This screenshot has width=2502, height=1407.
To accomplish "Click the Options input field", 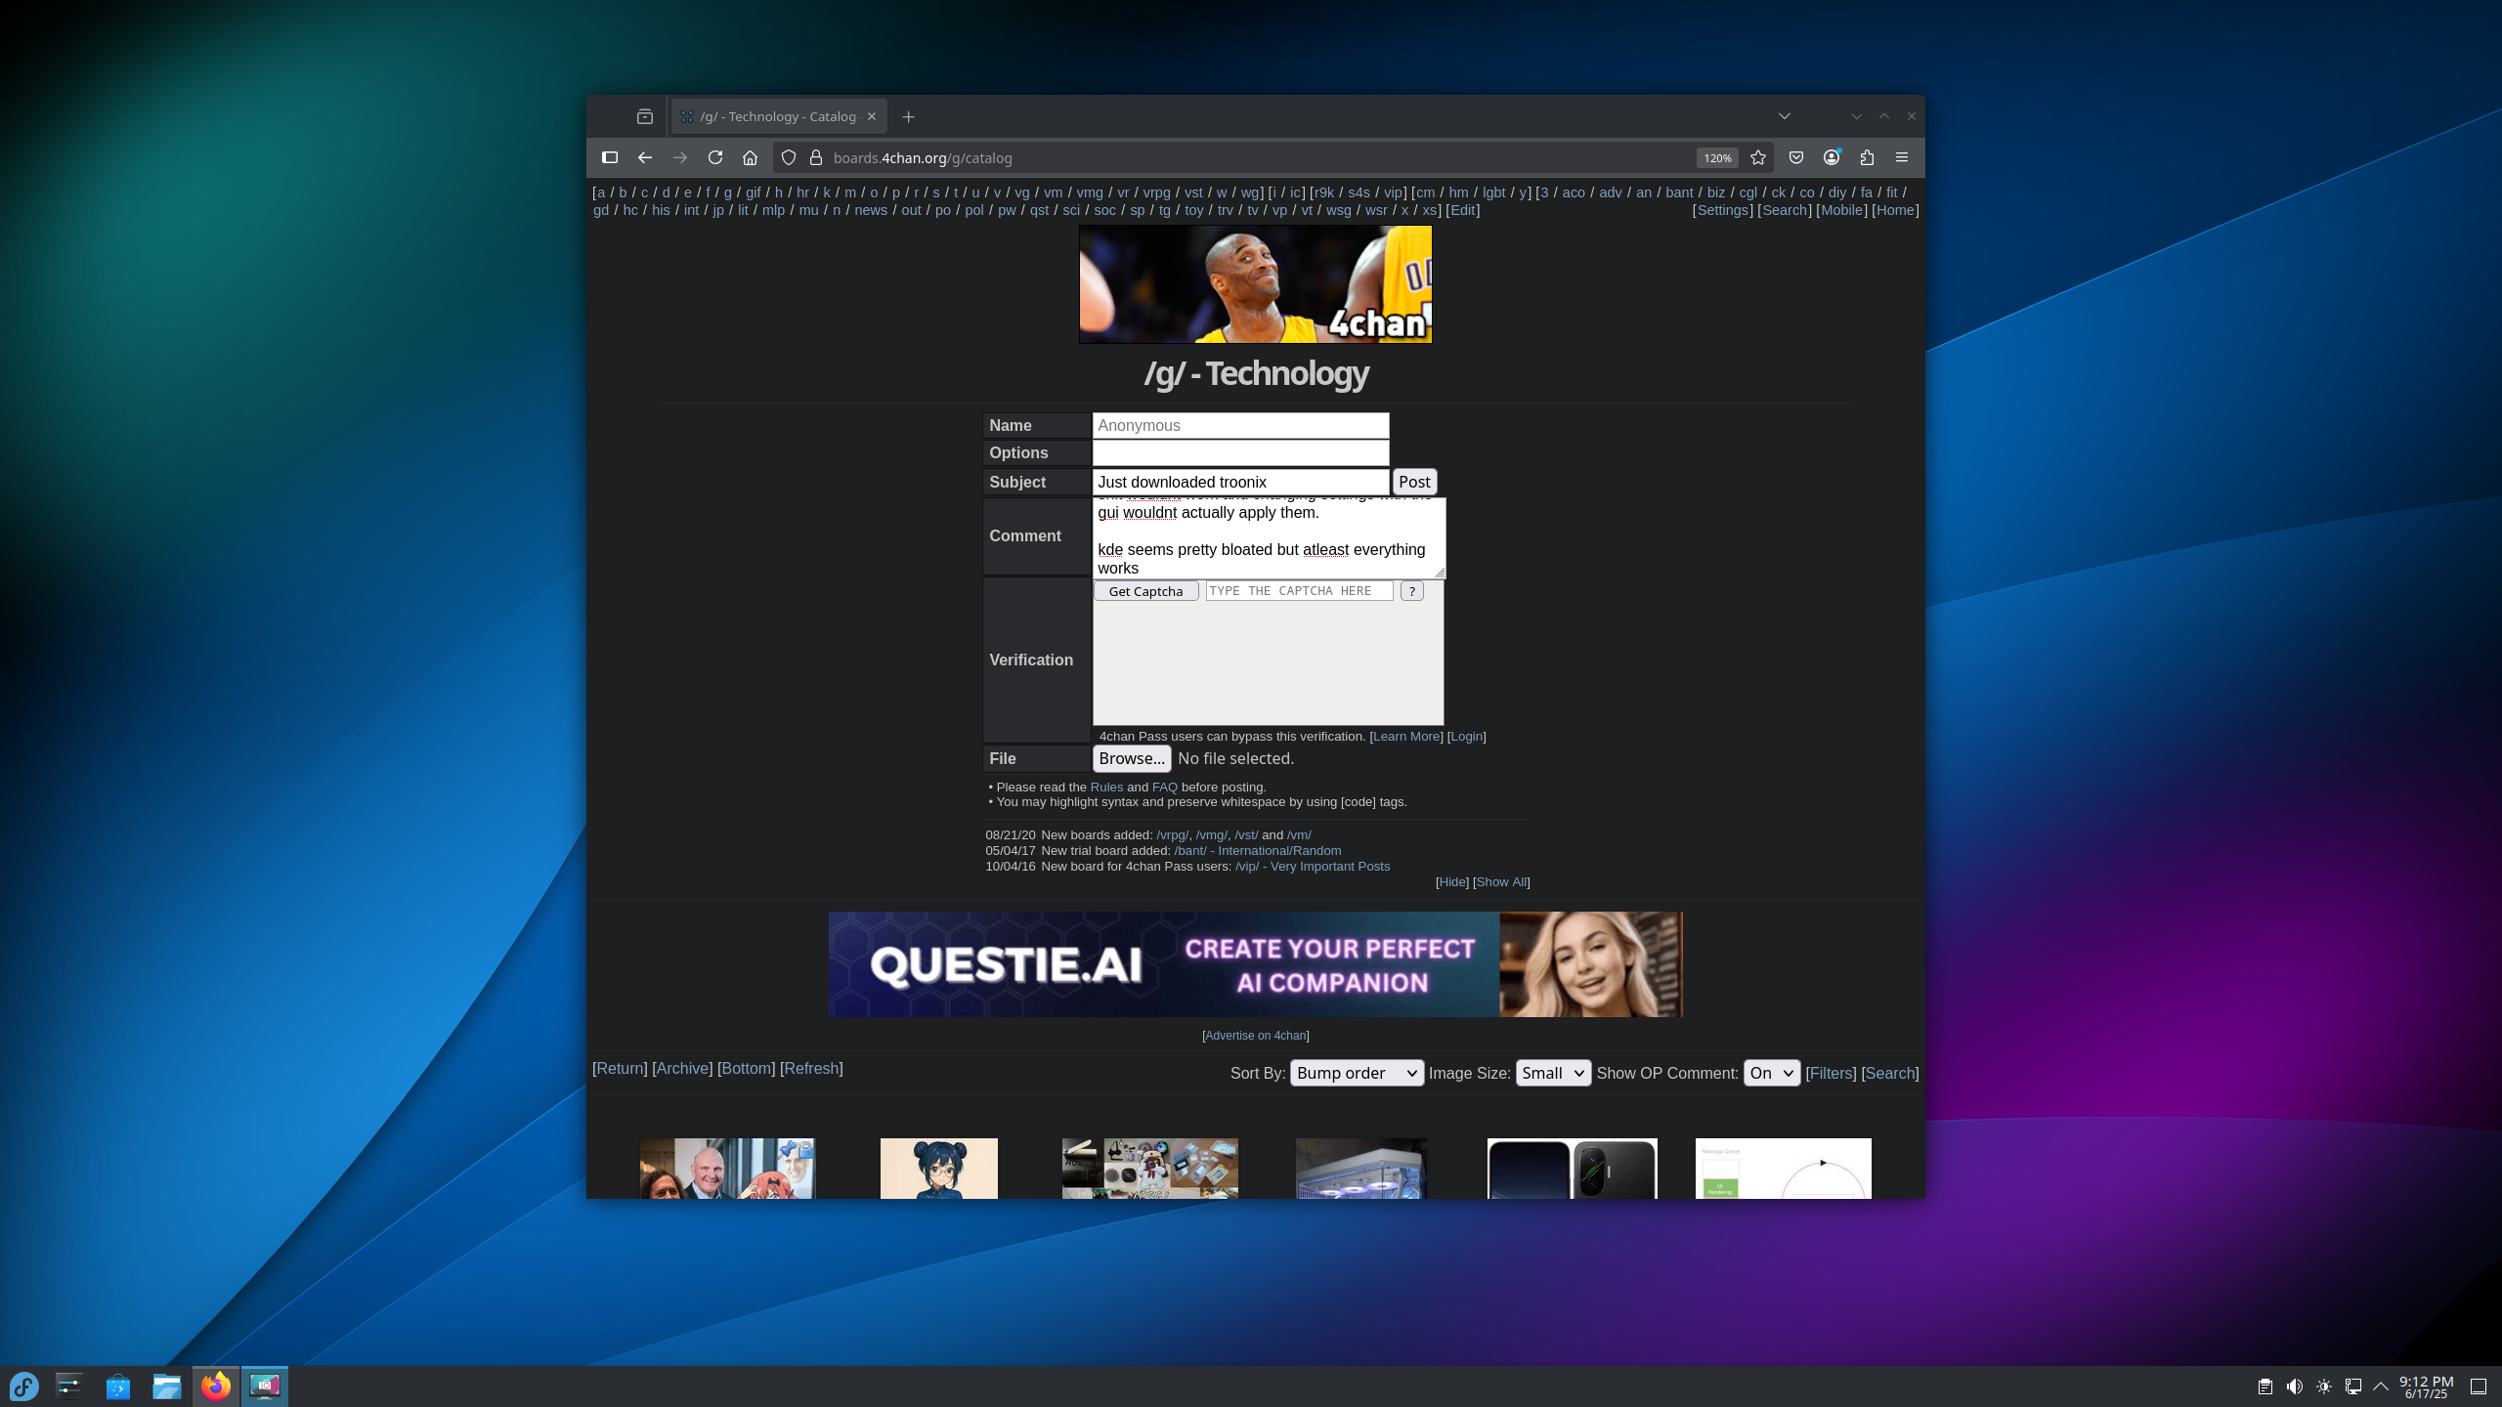I will point(1240,453).
